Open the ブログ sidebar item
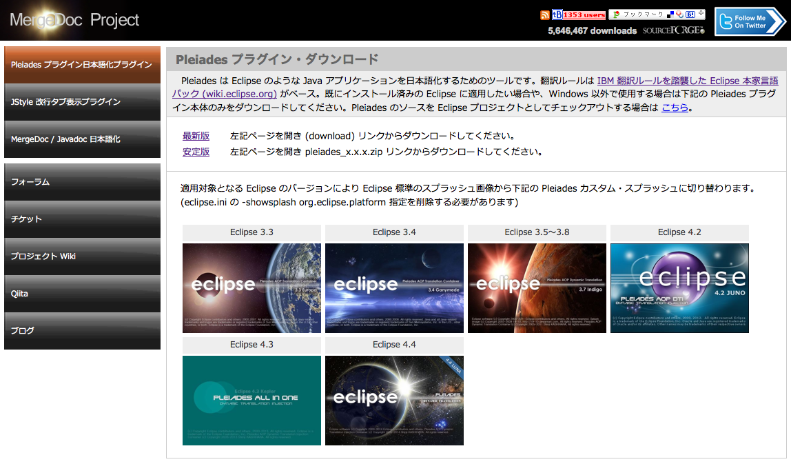This screenshot has width=791, height=464. point(82,331)
